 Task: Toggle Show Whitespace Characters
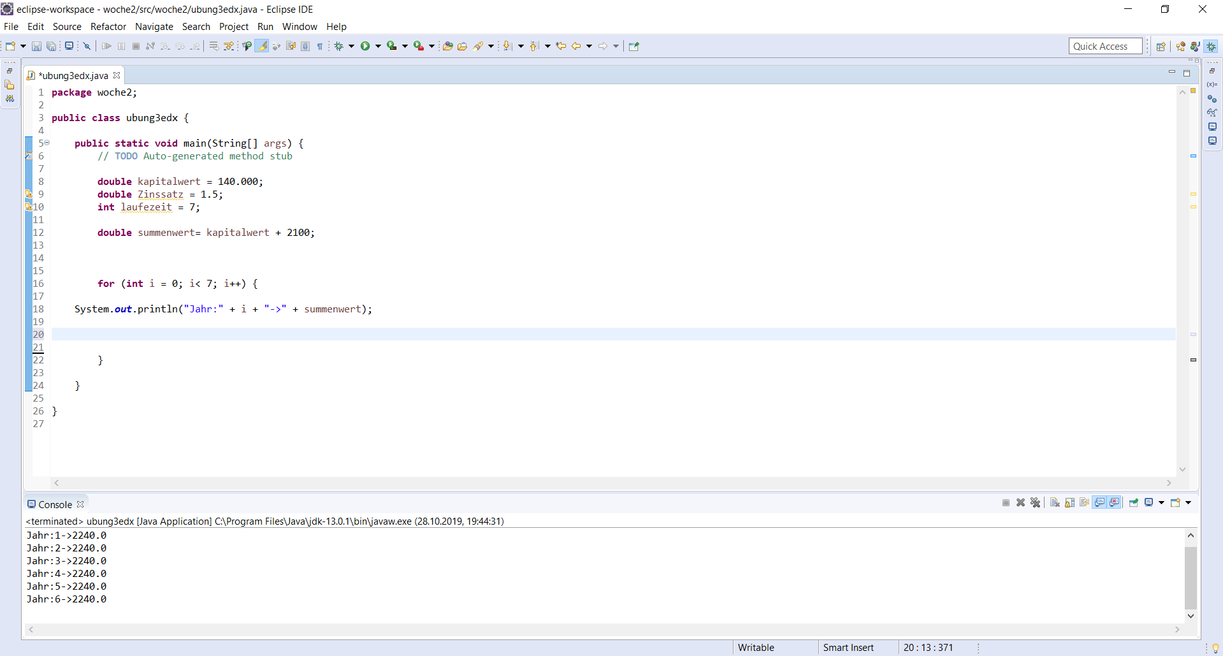[x=320, y=45]
